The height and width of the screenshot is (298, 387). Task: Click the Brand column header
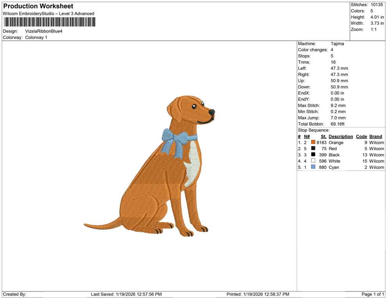click(x=375, y=136)
